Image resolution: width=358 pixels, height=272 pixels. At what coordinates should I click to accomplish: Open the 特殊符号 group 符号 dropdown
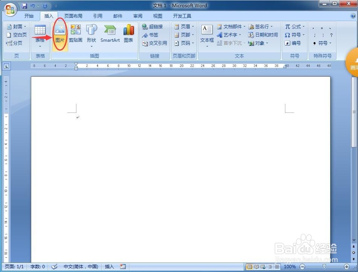(x=322, y=43)
